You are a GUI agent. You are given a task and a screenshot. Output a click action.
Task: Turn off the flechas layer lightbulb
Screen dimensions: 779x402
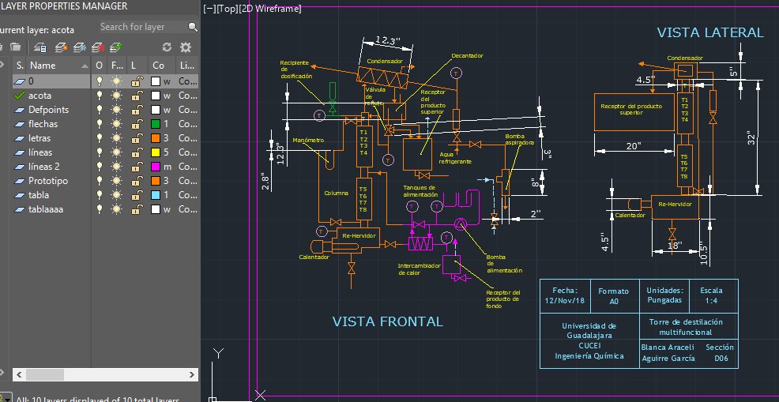coord(99,124)
